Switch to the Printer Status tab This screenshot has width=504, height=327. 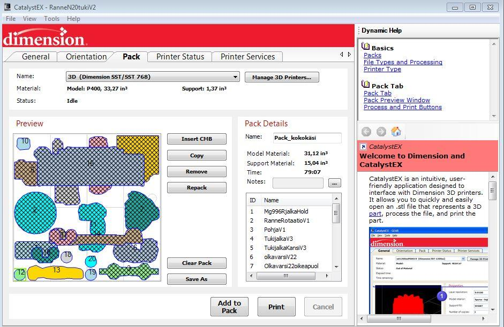click(x=180, y=57)
